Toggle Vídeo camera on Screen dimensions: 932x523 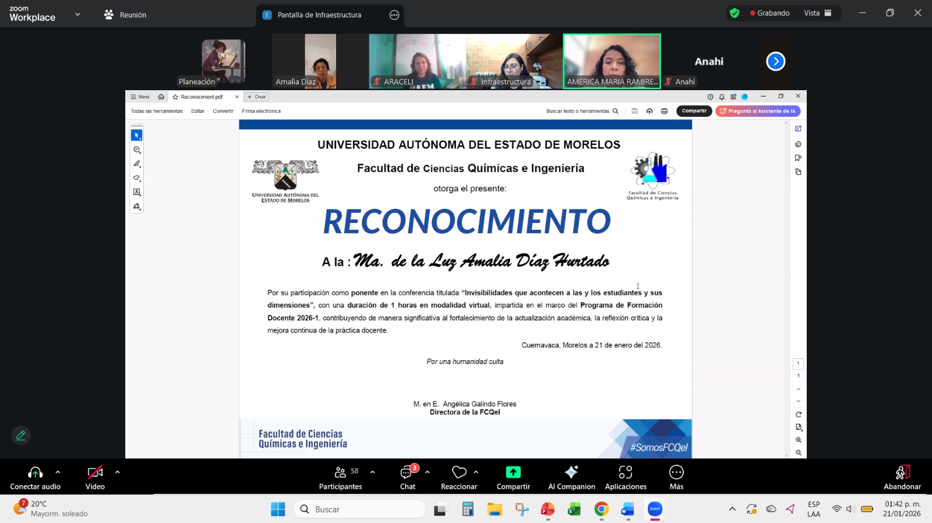pos(95,472)
